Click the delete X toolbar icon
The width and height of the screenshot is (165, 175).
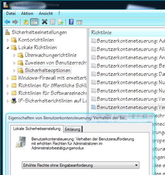45,22
